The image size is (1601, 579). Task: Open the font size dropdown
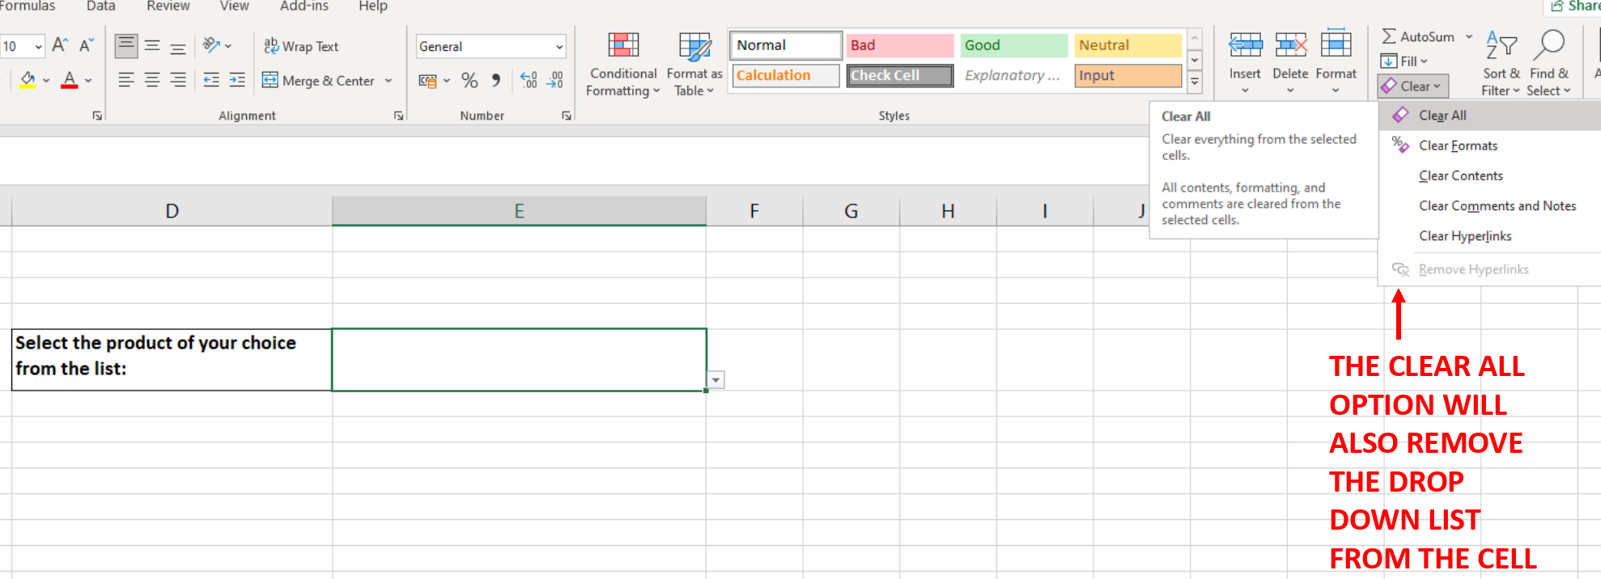tap(38, 46)
